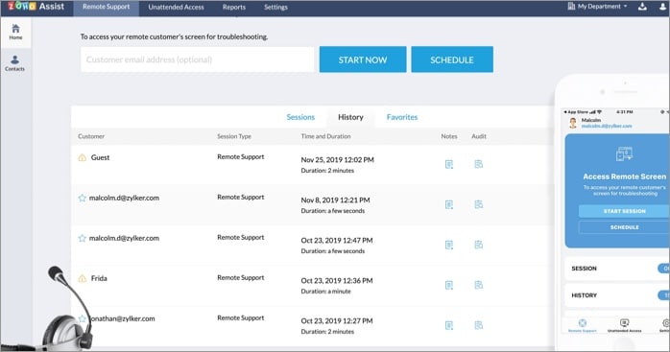
Task: Click the Oct 23, 2019 12:36 PM timestamp
Action: tap(337, 281)
